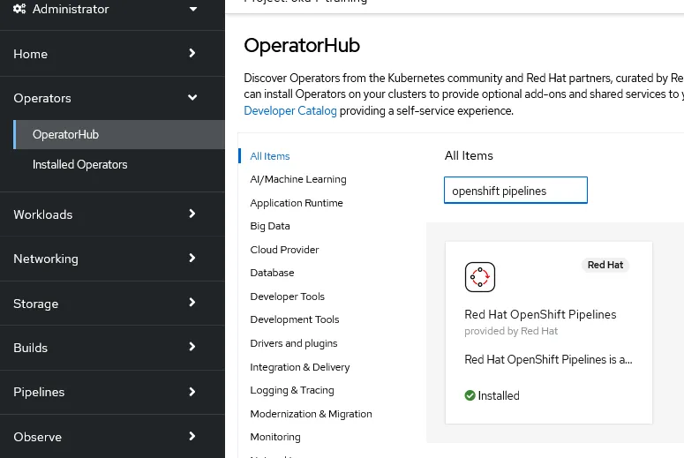Viewport: 684px width, 458px height.
Task: Filter by Drivers and plugins category
Action: click(294, 343)
